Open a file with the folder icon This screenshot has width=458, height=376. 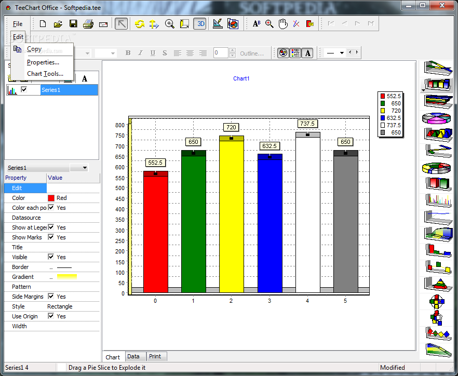click(58, 24)
